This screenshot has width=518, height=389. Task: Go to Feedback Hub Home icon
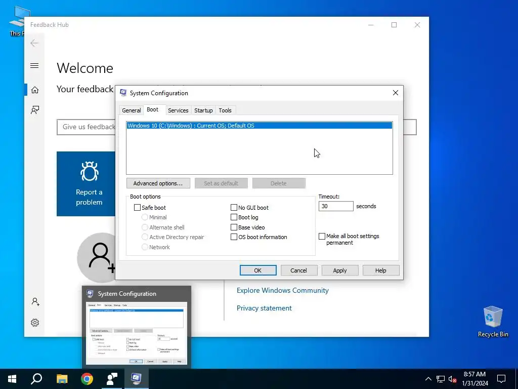pyautogui.click(x=35, y=90)
